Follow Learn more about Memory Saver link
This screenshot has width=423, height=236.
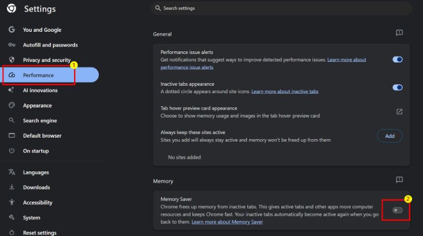[x=227, y=222]
